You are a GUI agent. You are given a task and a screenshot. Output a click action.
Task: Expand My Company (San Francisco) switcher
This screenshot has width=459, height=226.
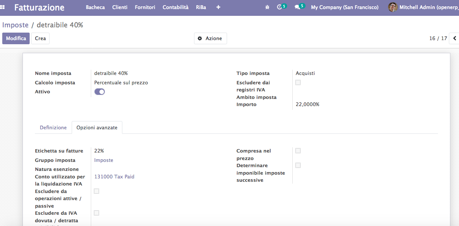pyautogui.click(x=345, y=7)
